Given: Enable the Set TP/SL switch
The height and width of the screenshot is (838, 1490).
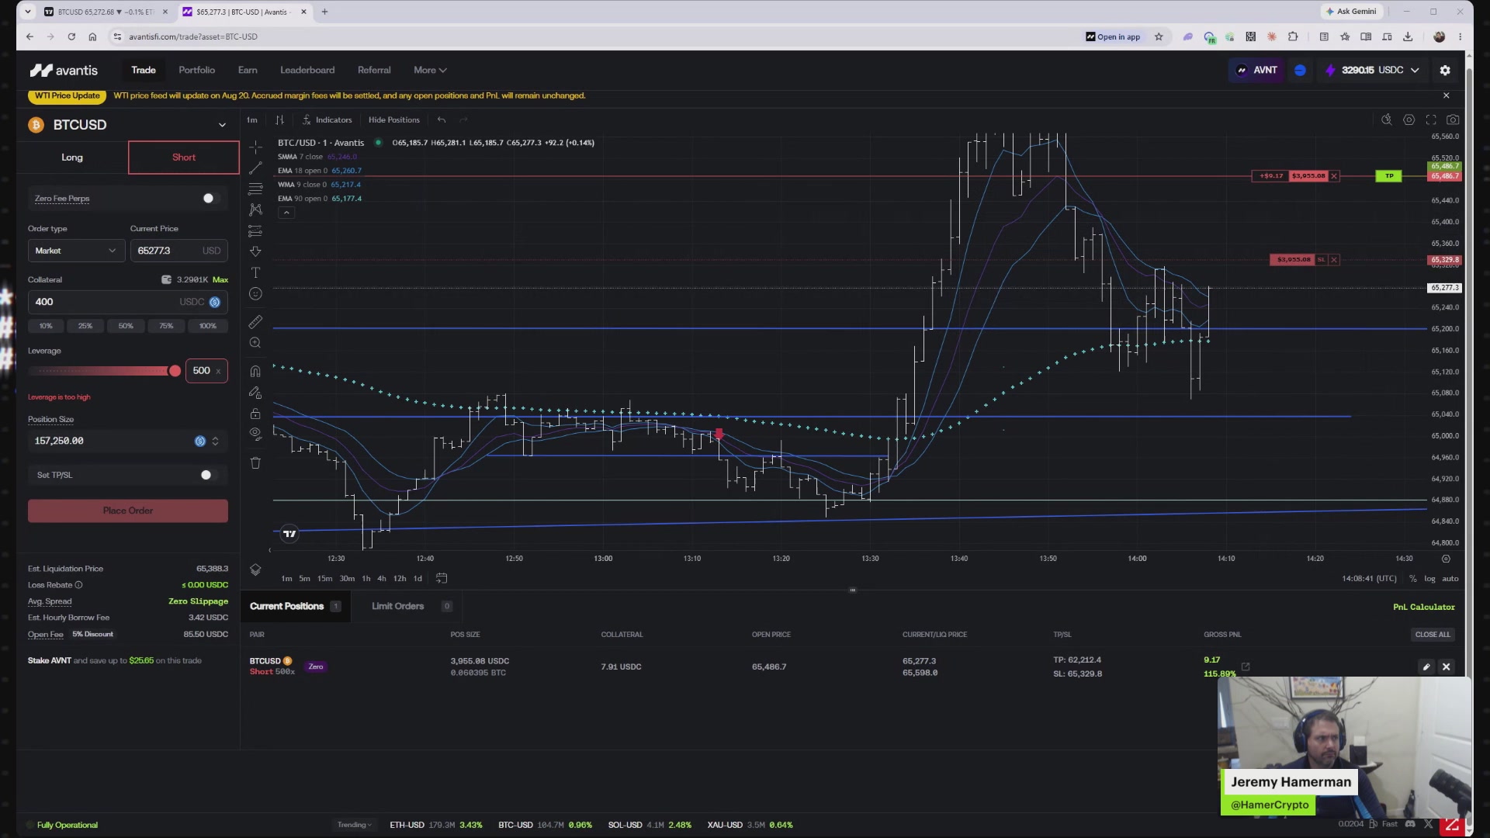Looking at the screenshot, I should 206,475.
